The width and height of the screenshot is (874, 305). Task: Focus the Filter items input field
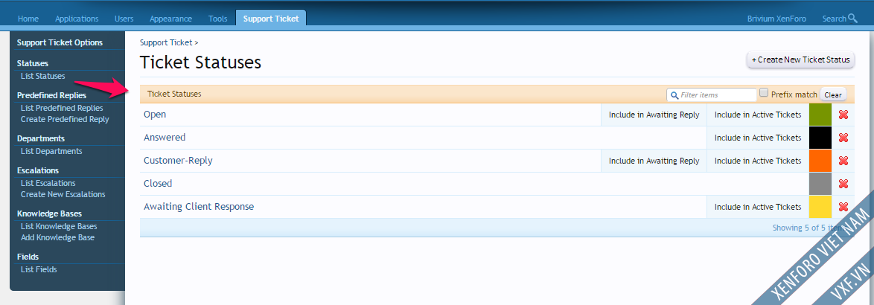point(712,94)
